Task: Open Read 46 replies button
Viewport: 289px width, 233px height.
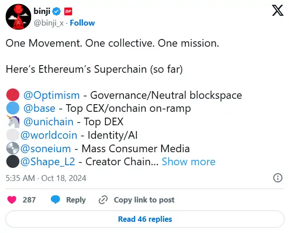Action: 144,219
